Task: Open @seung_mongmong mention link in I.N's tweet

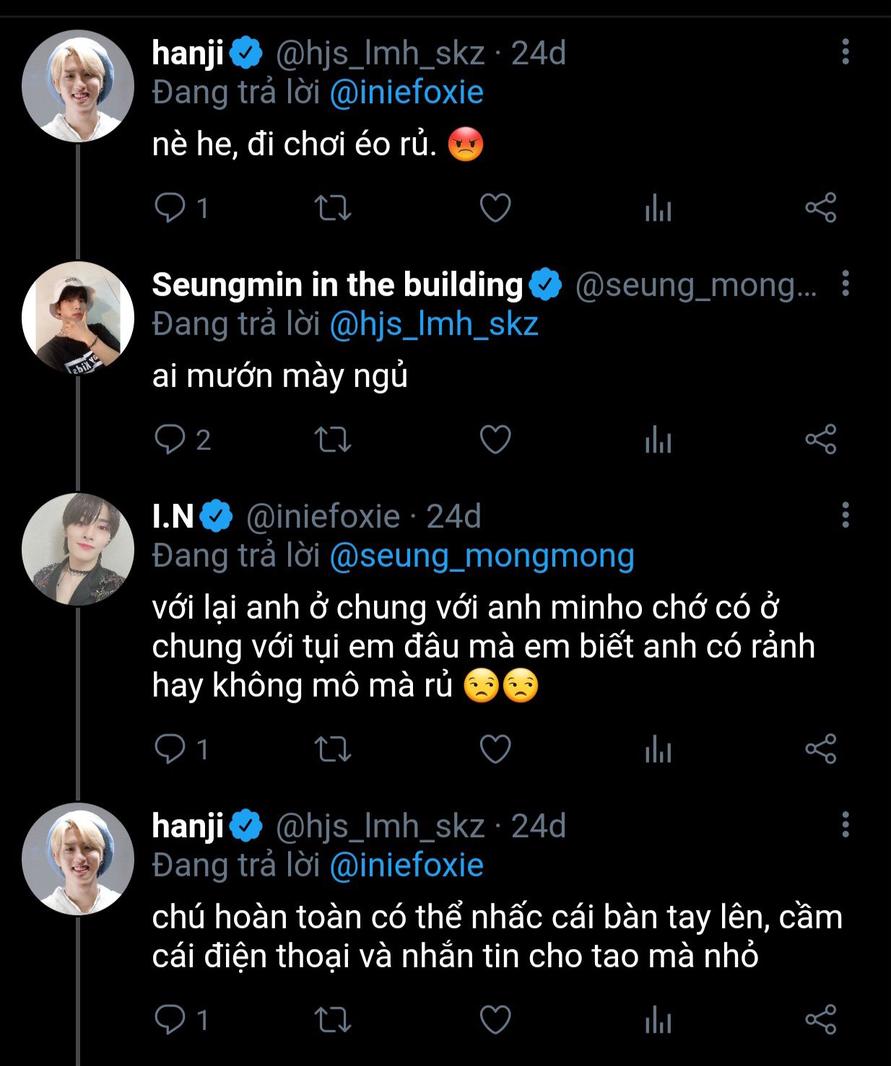Action: [x=482, y=556]
